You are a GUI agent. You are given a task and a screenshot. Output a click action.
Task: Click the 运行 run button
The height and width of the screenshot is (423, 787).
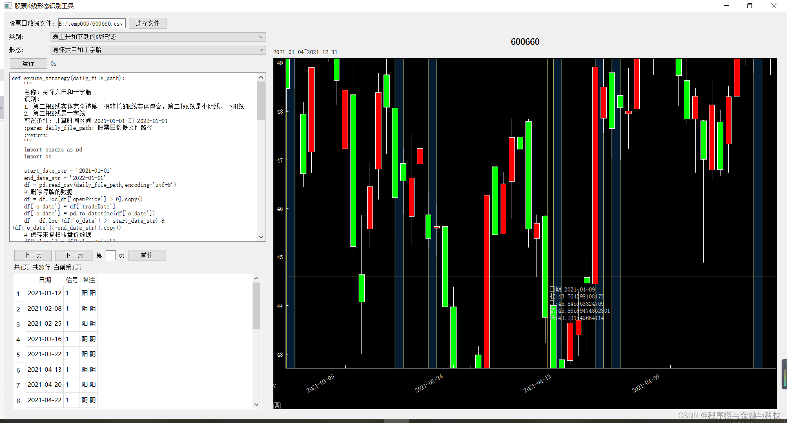pyautogui.click(x=28, y=64)
